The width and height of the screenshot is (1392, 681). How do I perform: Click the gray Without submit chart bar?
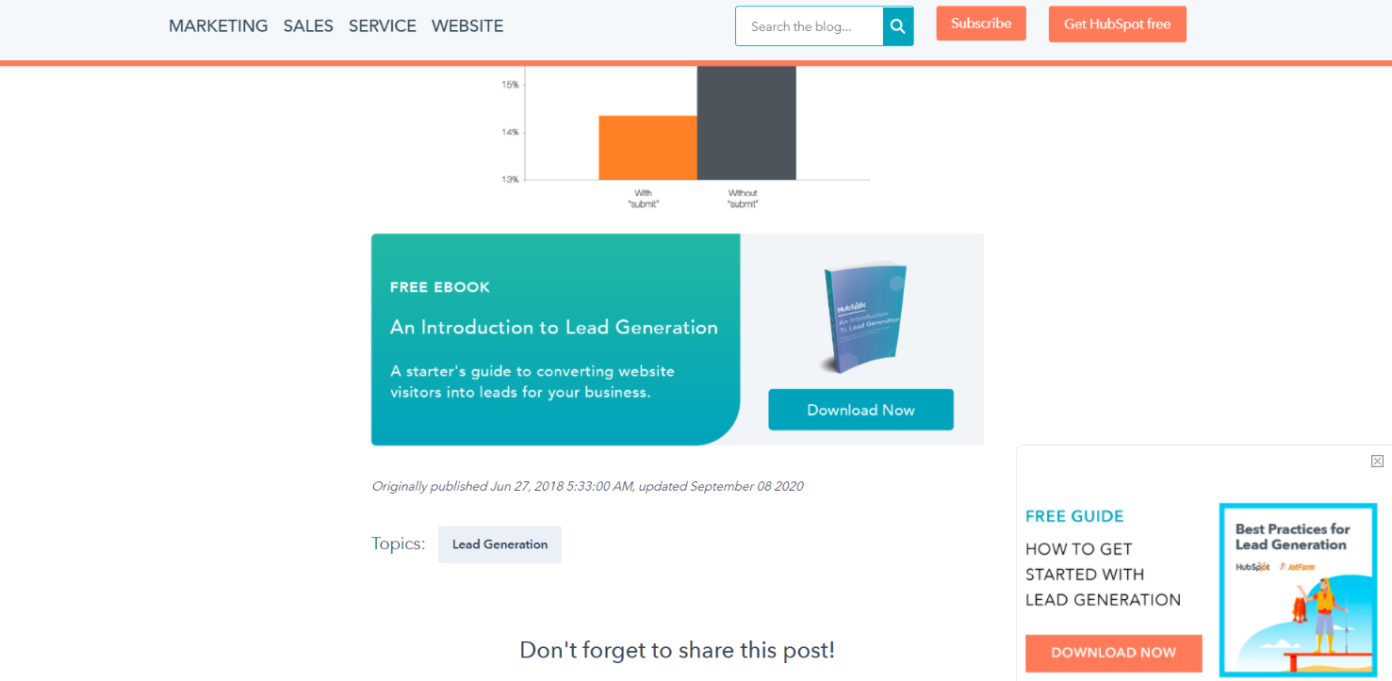(x=745, y=122)
